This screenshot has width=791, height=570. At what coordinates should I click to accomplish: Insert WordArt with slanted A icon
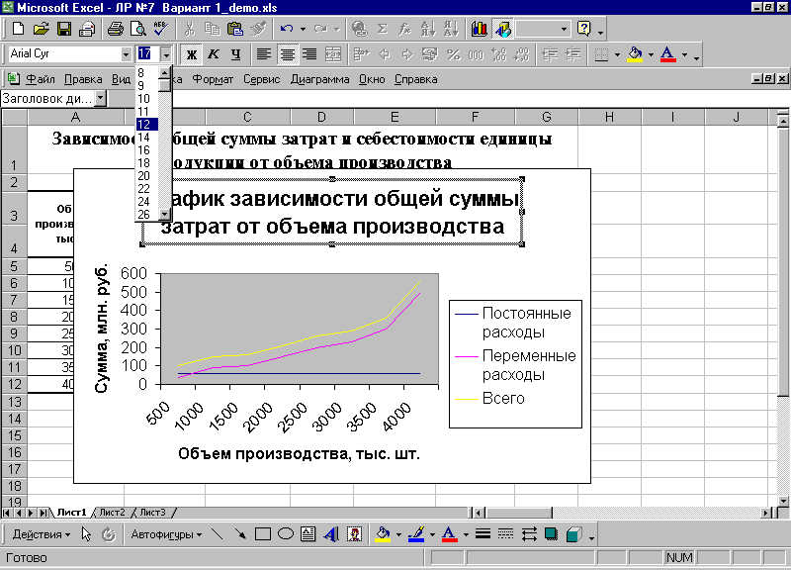point(331,534)
